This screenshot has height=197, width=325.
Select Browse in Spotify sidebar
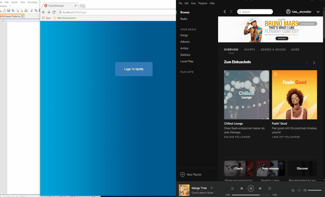click(x=185, y=12)
